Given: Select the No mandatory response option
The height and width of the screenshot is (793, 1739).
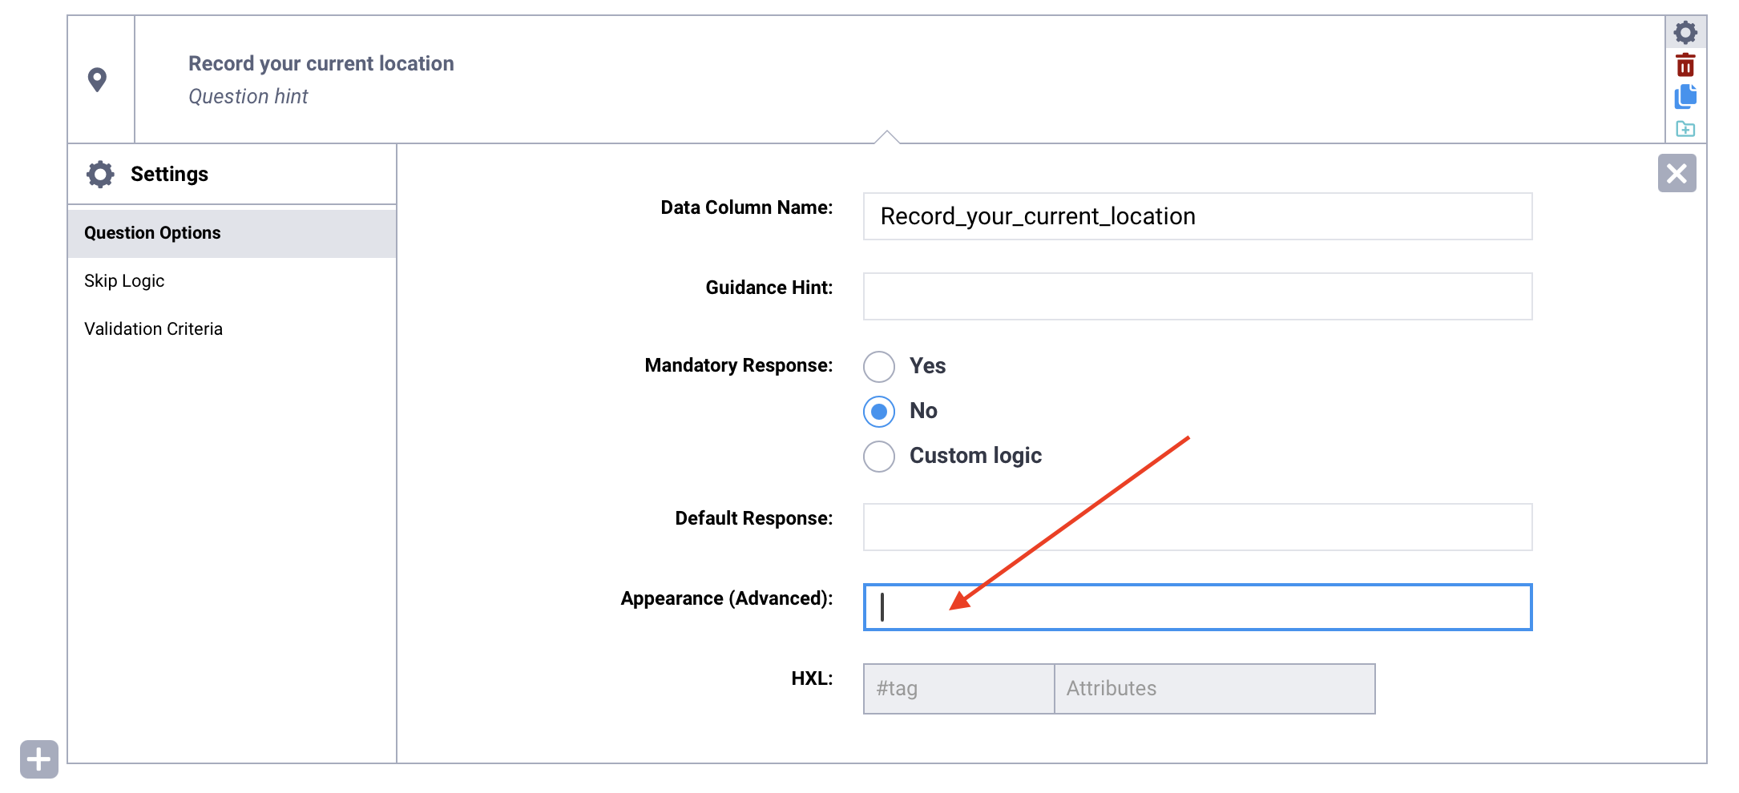Looking at the screenshot, I should 878,411.
